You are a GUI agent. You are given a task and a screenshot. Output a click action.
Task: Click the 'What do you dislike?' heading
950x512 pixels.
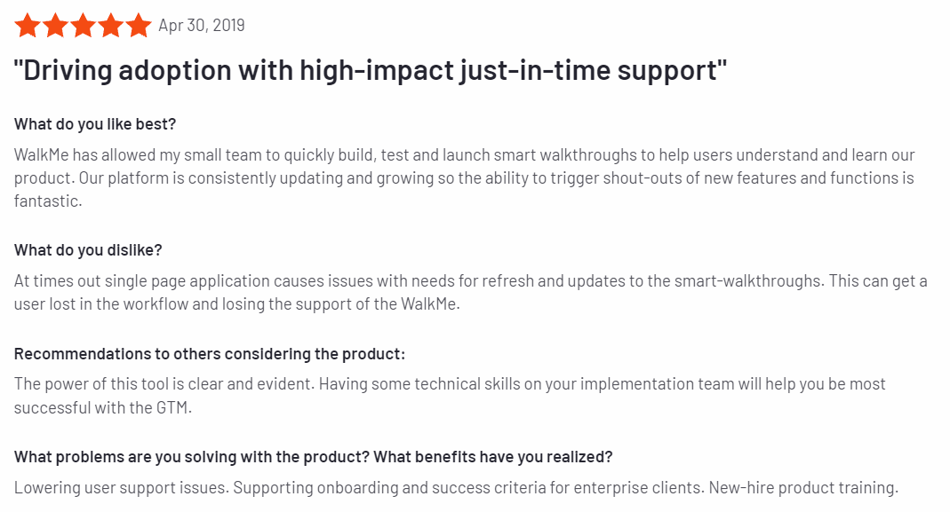pos(89,250)
